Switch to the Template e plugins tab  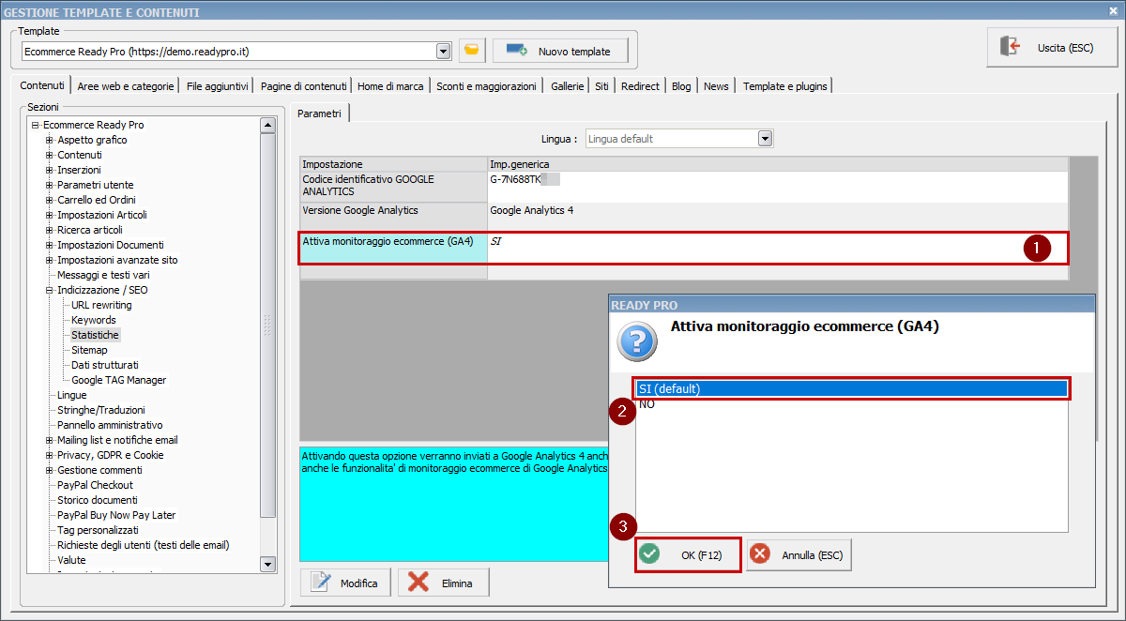tap(785, 86)
